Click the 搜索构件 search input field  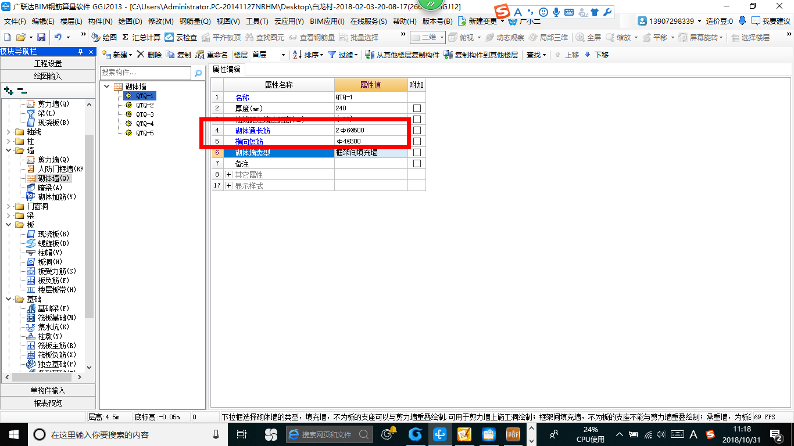[x=145, y=73]
